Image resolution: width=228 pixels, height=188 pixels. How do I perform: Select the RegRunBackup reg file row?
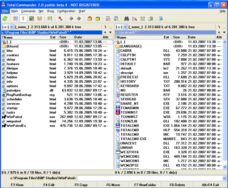[57, 95]
